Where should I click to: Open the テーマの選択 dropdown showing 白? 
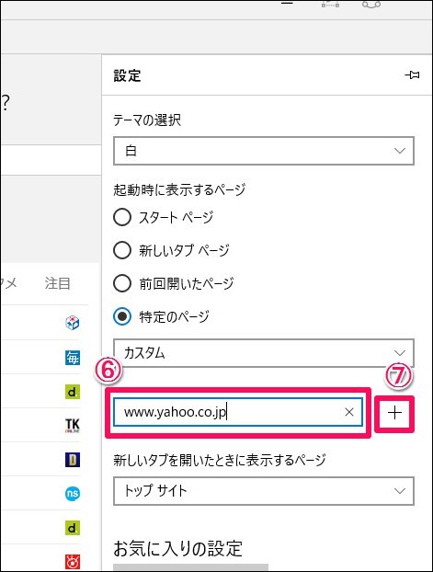point(264,151)
